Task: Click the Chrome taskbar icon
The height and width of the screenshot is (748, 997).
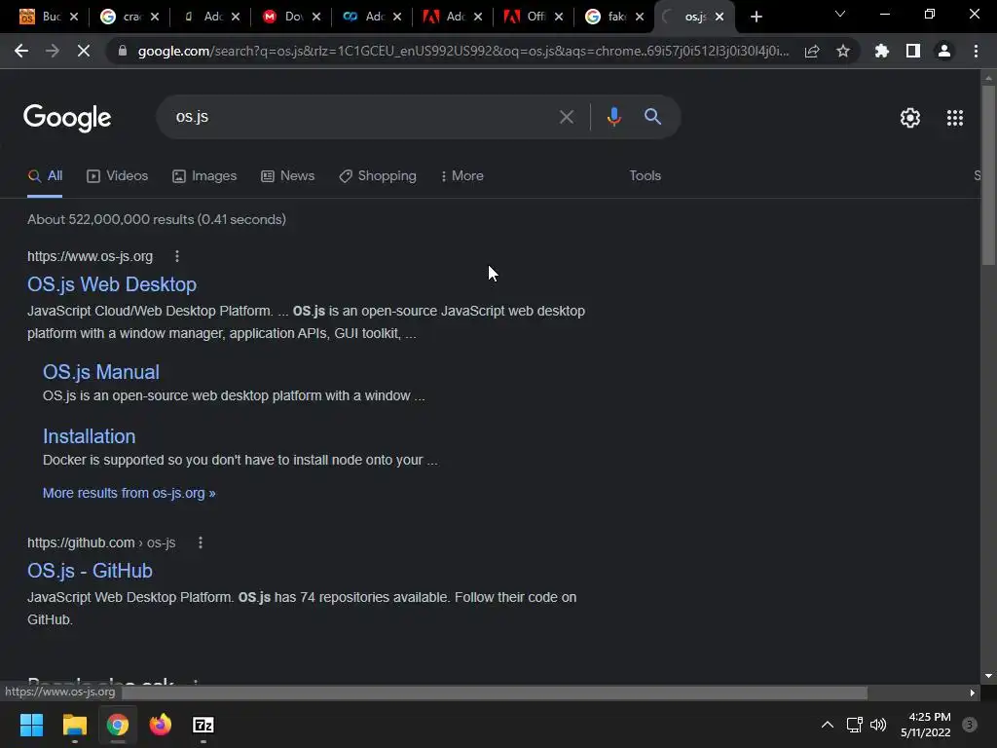Action: tap(118, 725)
